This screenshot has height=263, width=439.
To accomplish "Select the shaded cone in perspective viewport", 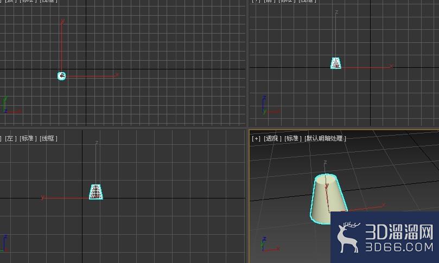I will click(x=328, y=199).
